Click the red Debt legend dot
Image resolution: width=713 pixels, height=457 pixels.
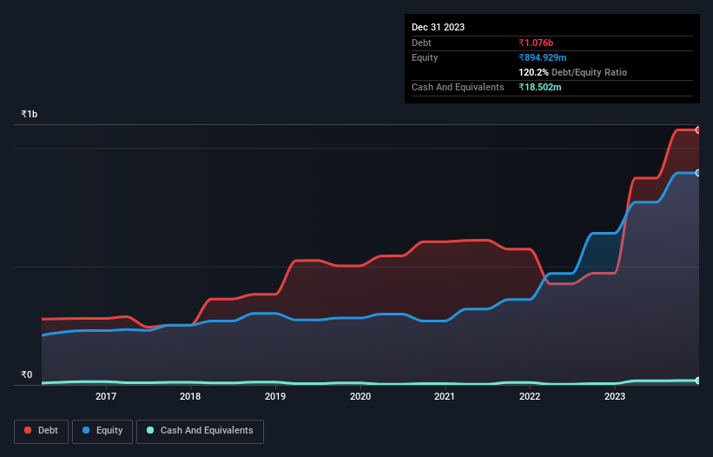pyautogui.click(x=28, y=430)
